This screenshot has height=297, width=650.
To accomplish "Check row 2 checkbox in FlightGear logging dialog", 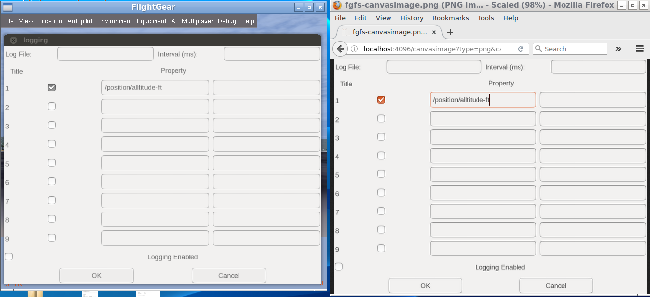I will [x=52, y=106].
